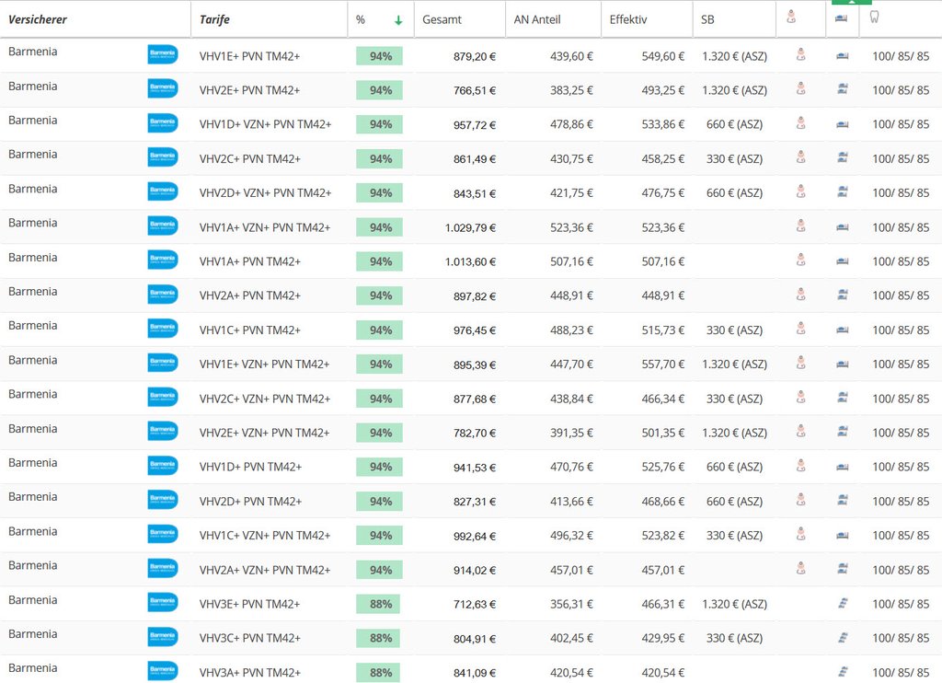Click Barmenia logo in VHV1E+ PVN TM42+ row
Viewport: 942px width, 683px height.
tap(163, 55)
